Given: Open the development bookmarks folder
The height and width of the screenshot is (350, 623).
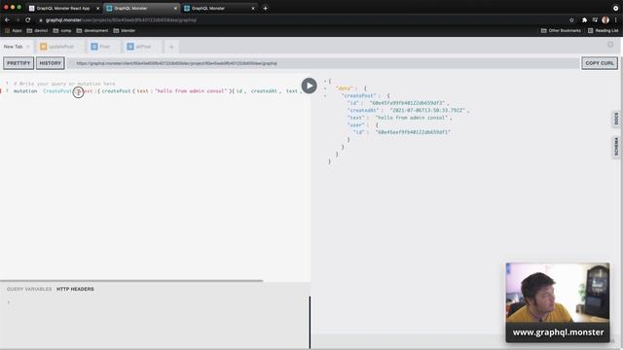Looking at the screenshot, I should coord(92,30).
